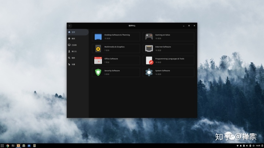Open the blue app icon in the taskbar

pos(29,146)
